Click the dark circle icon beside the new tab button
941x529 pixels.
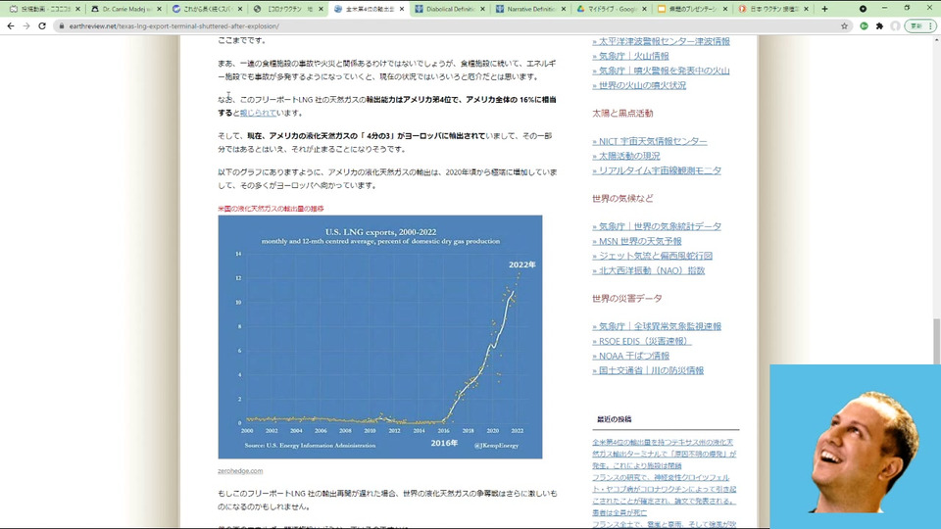pyautogui.click(x=863, y=9)
